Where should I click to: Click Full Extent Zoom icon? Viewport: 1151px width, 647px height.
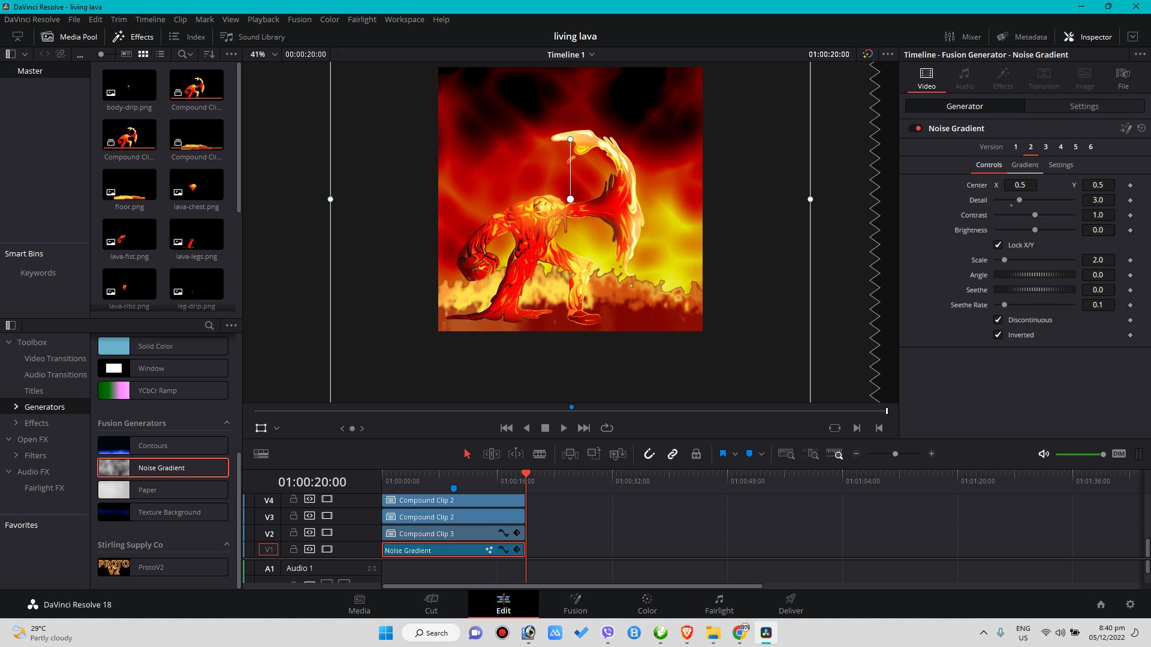pos(786,454)
